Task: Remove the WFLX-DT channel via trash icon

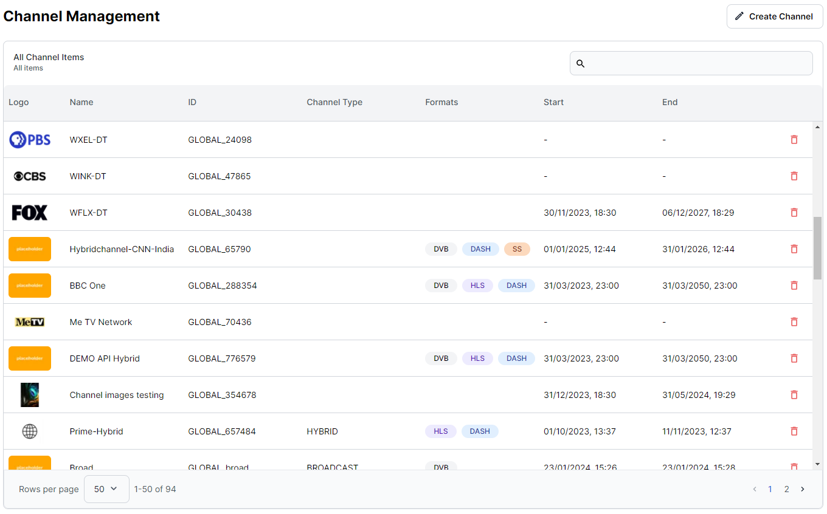Action: (794, 213)
